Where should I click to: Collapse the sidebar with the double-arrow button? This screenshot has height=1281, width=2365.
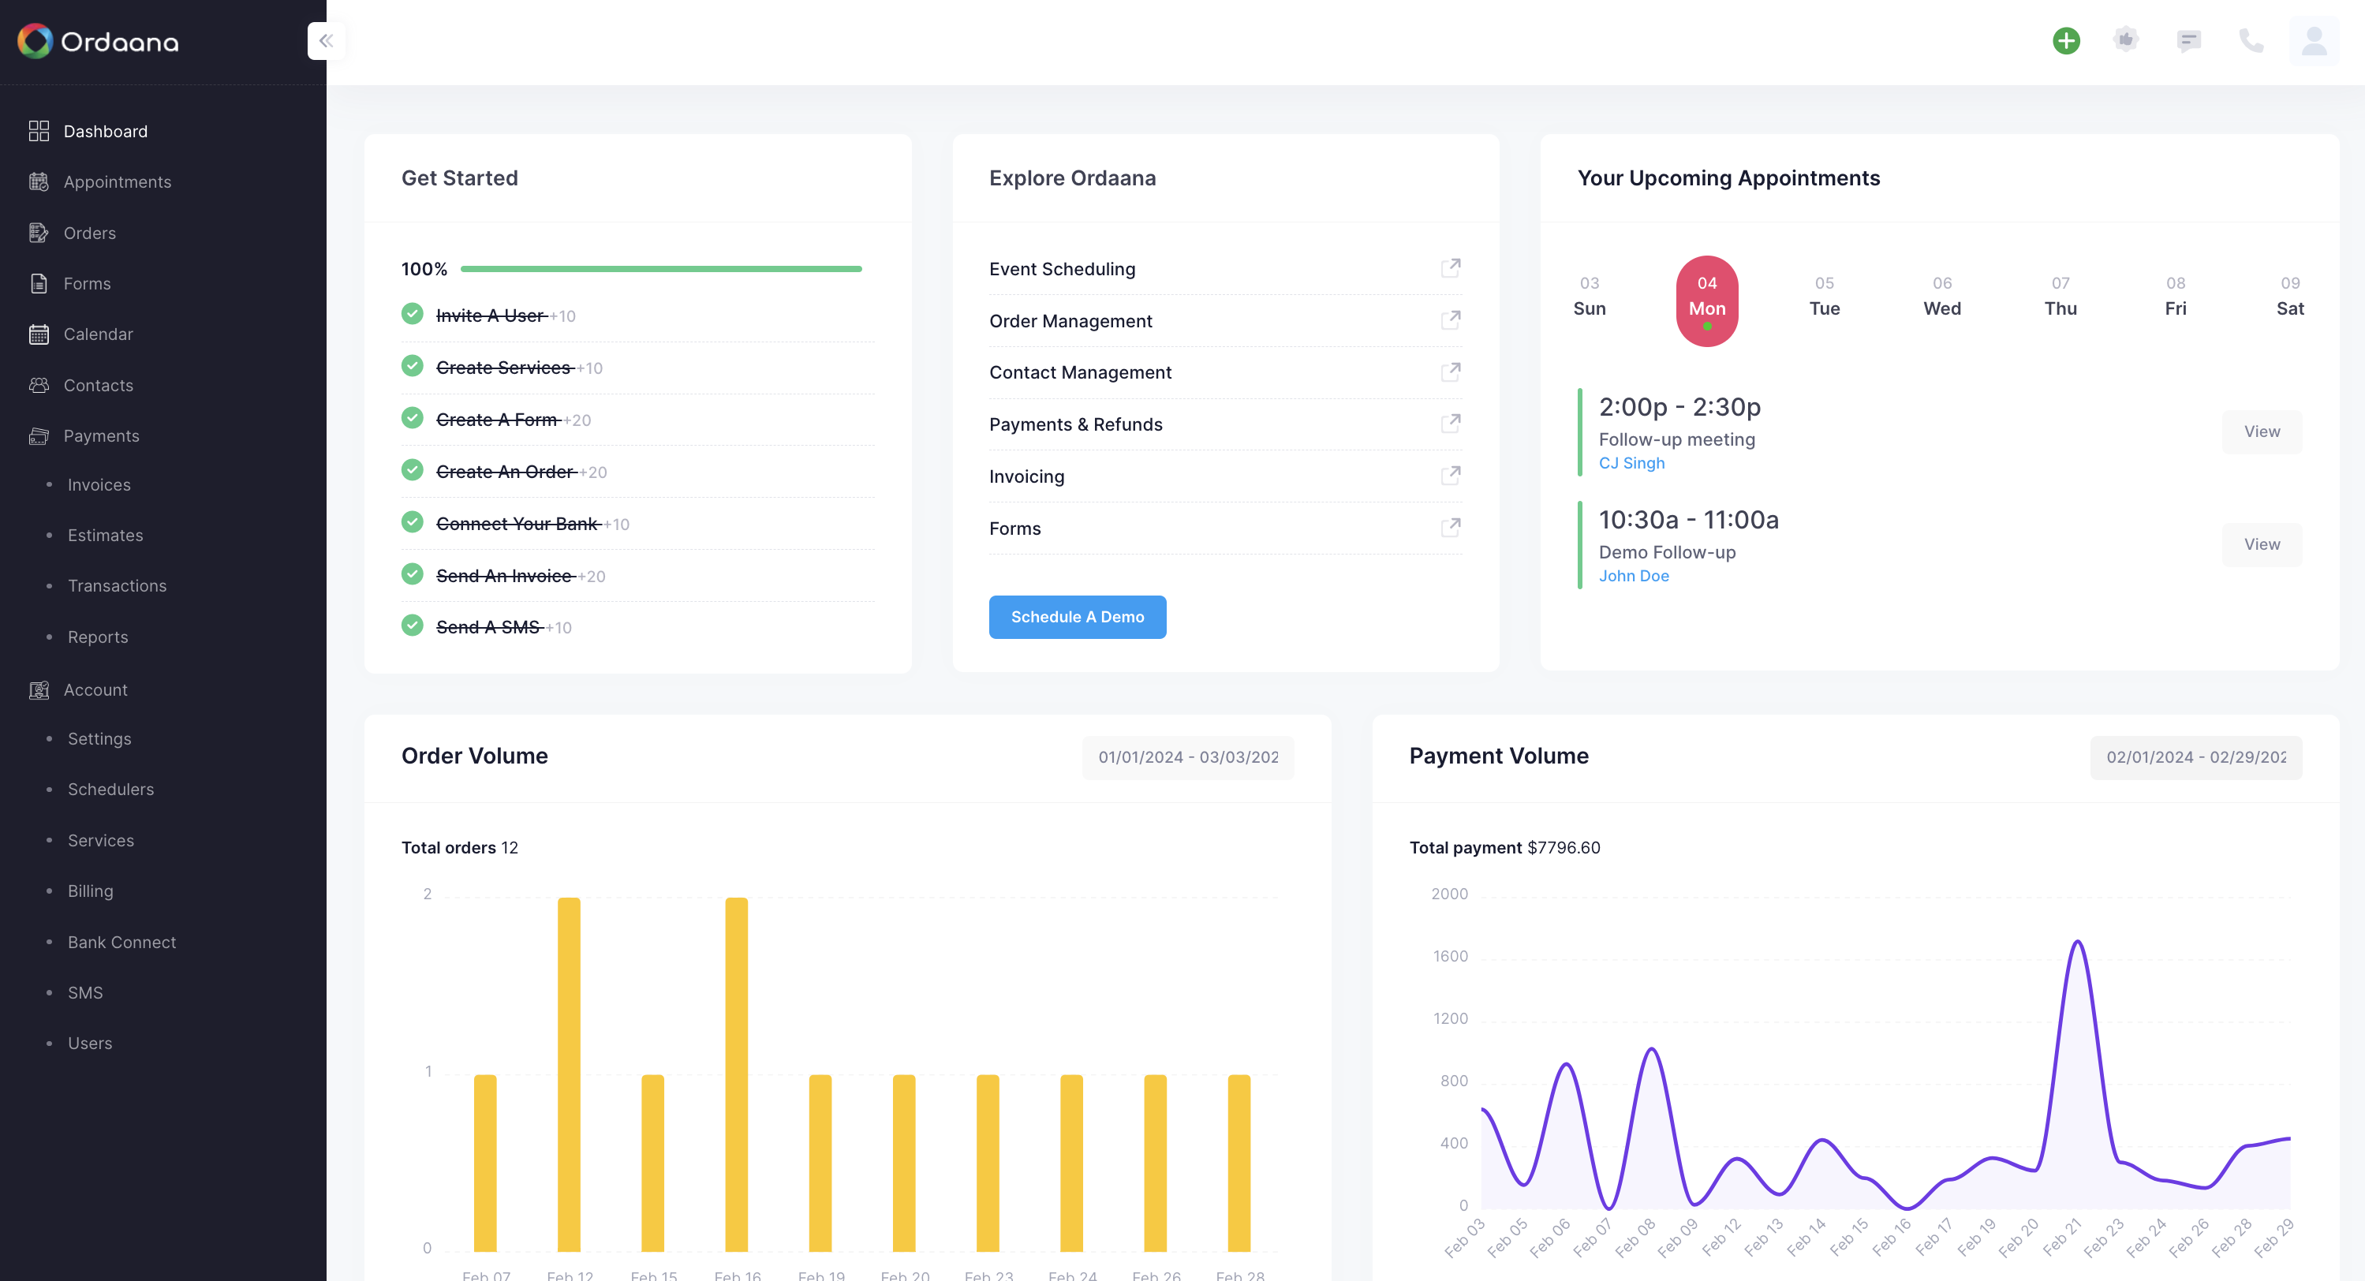(x=325, y=40)
